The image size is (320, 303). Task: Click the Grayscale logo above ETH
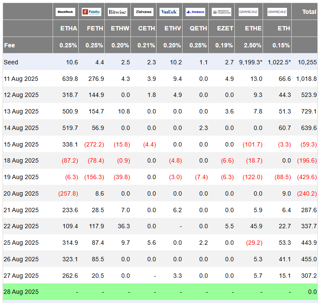coord(277,12)
